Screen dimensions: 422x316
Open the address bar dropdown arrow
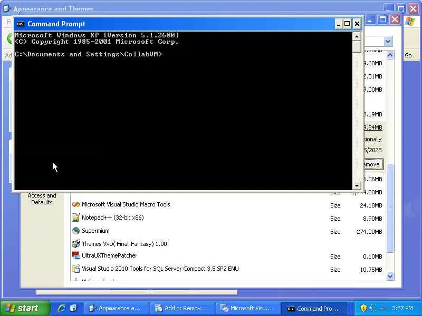click(388, 42)
